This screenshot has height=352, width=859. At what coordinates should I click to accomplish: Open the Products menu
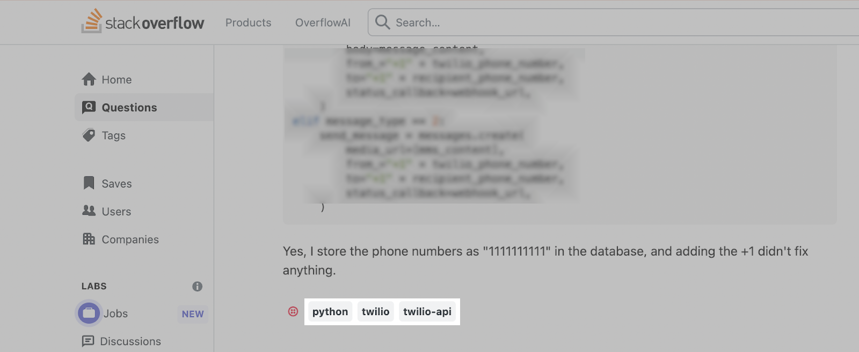click(x=248, y=23)
